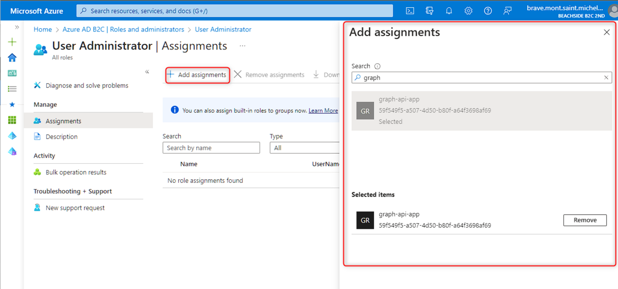Collapse the resource menu with double chevron

pos(147,72)
